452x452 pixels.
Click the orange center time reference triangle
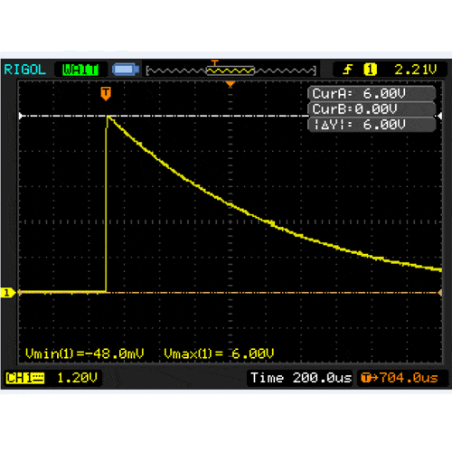click(x=231, y=84)
